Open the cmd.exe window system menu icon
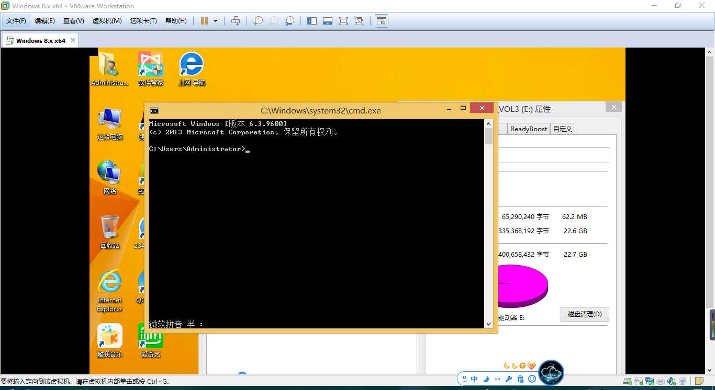Screen dimensions: 715x390 tap(154, 110)
